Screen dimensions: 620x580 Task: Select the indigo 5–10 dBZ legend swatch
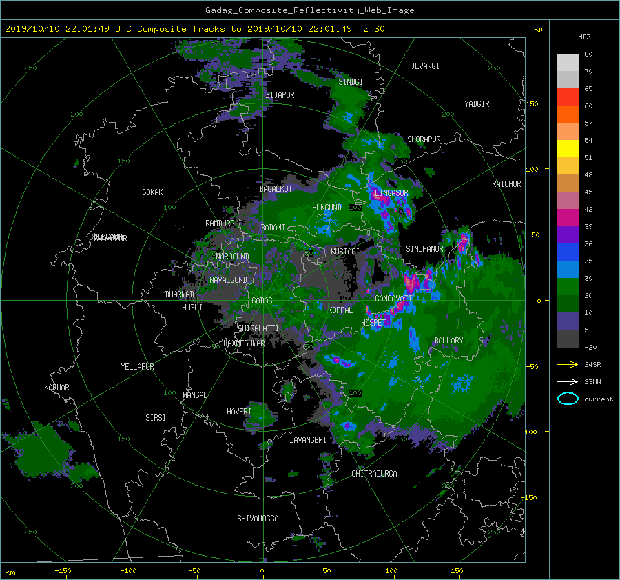568,321
